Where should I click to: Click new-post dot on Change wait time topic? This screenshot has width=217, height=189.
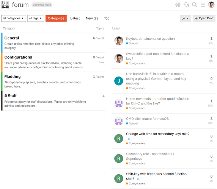[x=129, y=139]
